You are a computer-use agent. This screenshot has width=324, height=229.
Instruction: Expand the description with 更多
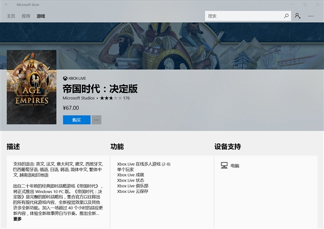[x=17, y=219]
